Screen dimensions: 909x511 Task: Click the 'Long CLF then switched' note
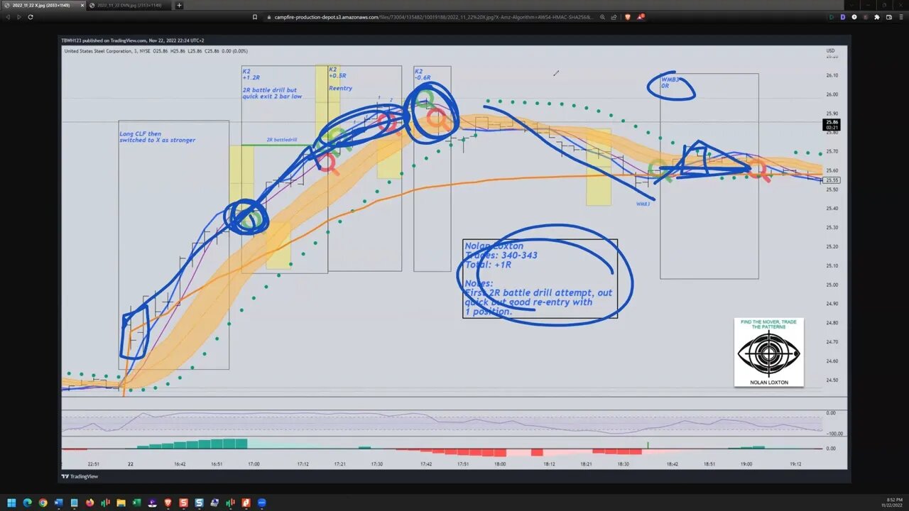pyautogui.click(x=157, y=137)
